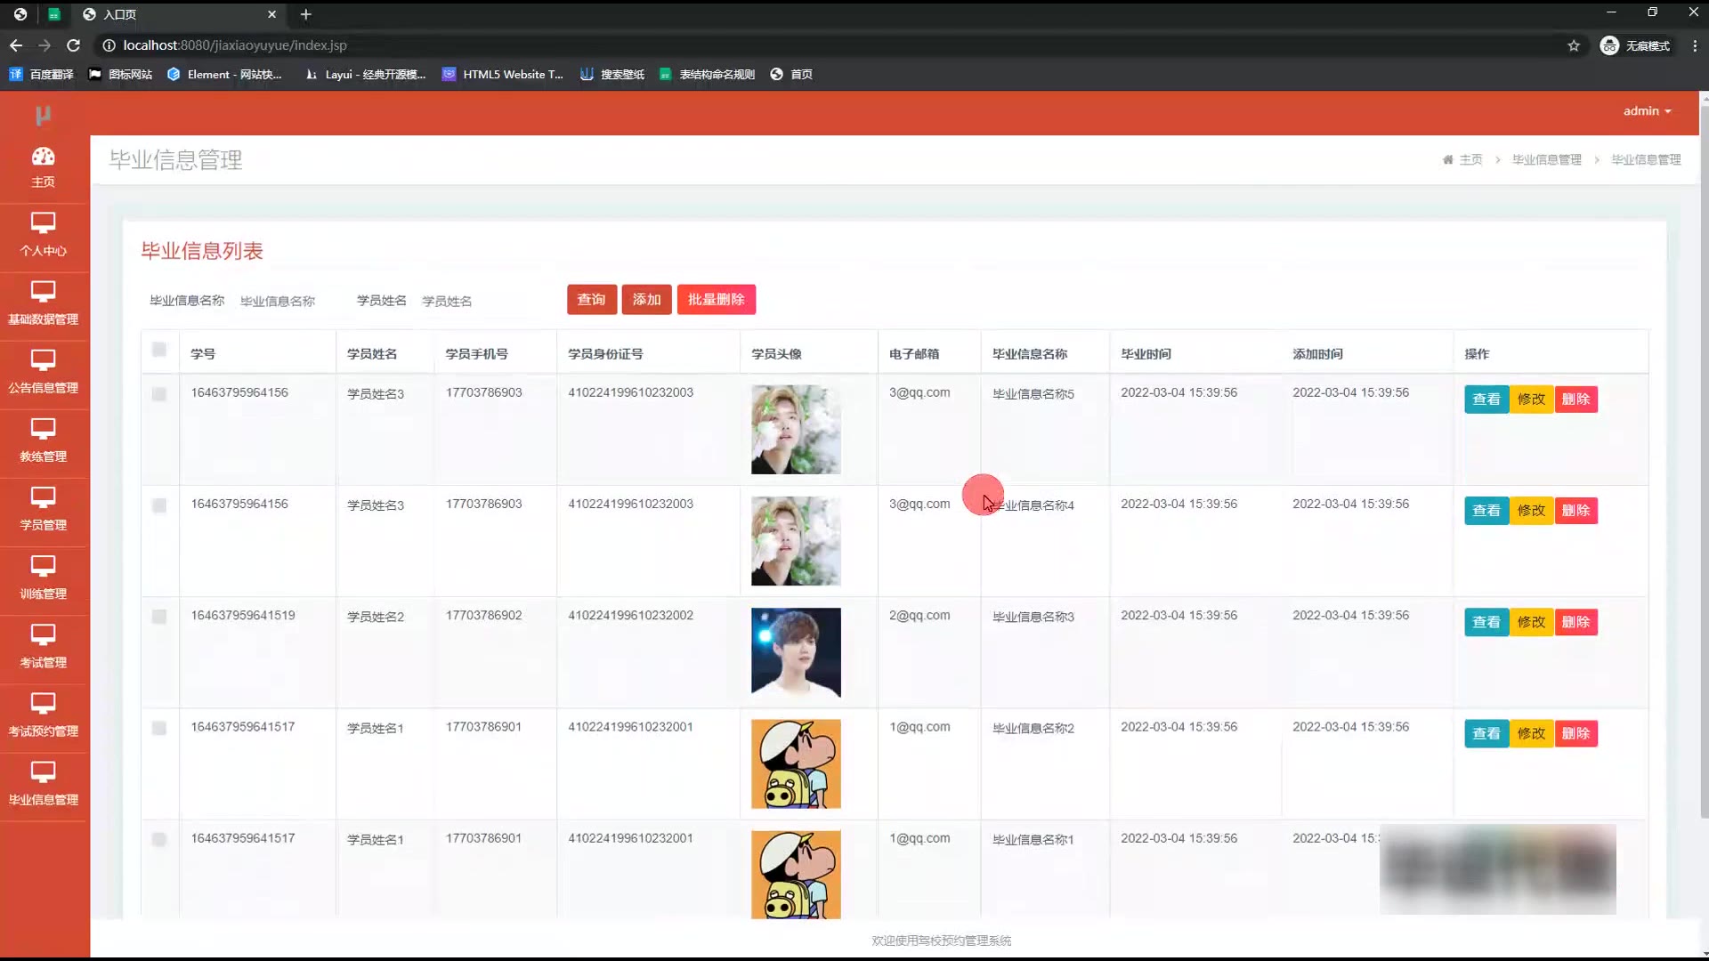Open 图标网站 bookmark
1709x961 pixels.
(x=120, y=75)
